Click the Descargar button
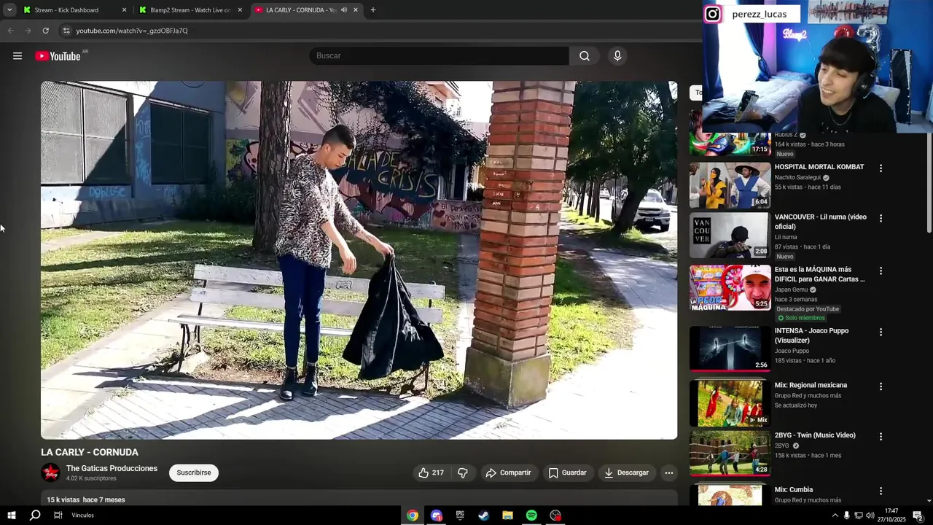This screenshot has height=525, width=933. click(626, 472)
